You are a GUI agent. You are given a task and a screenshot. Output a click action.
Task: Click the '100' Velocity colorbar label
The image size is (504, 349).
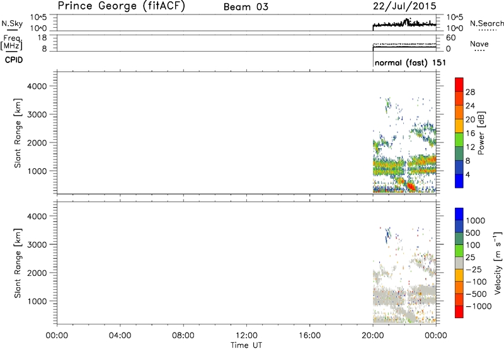point(473,245)
